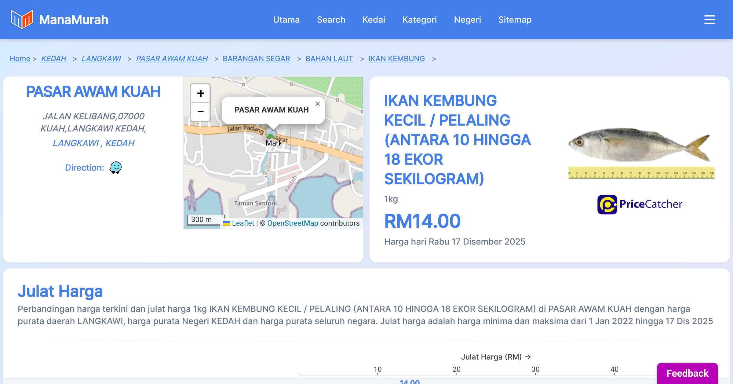Open the Kedai navigation item
Screen dimensions: 733x384
tap(374, 20)
